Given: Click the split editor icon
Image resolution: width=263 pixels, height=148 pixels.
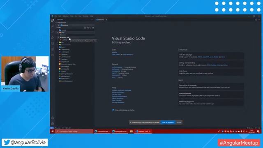Looking at the screenshot, I should [x=256, y=20].
